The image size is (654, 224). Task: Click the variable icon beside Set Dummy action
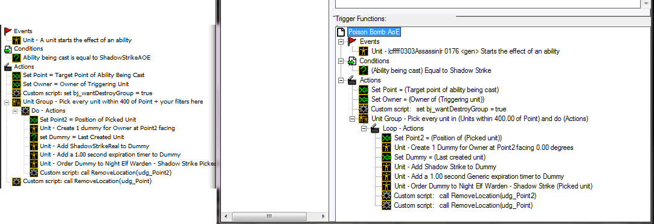point(386,157)
